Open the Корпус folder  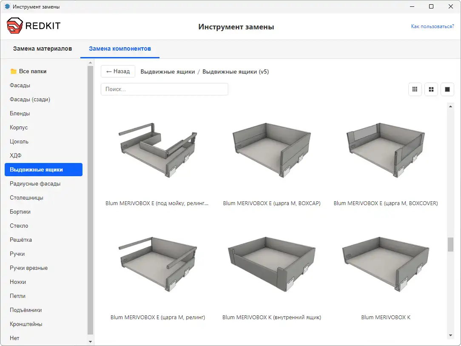pyautogui.click(x=43, y=127)
